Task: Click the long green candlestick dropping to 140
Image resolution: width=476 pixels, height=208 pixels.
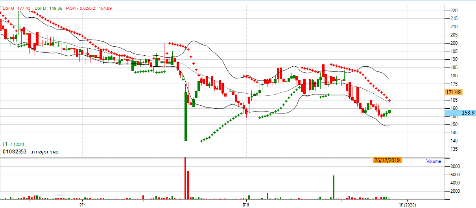Action: [x=185, y=116]
